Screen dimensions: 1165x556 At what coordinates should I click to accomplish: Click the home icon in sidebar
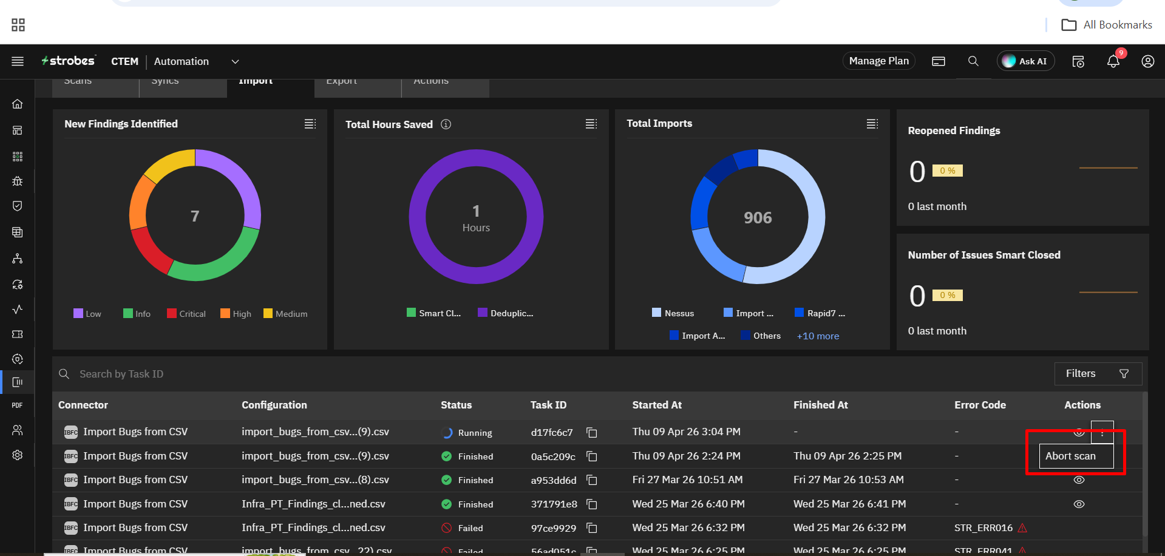coord(18,104)
